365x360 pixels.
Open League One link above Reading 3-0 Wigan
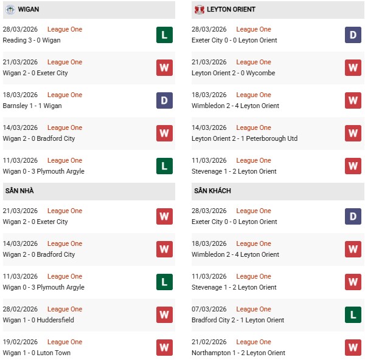64,29
